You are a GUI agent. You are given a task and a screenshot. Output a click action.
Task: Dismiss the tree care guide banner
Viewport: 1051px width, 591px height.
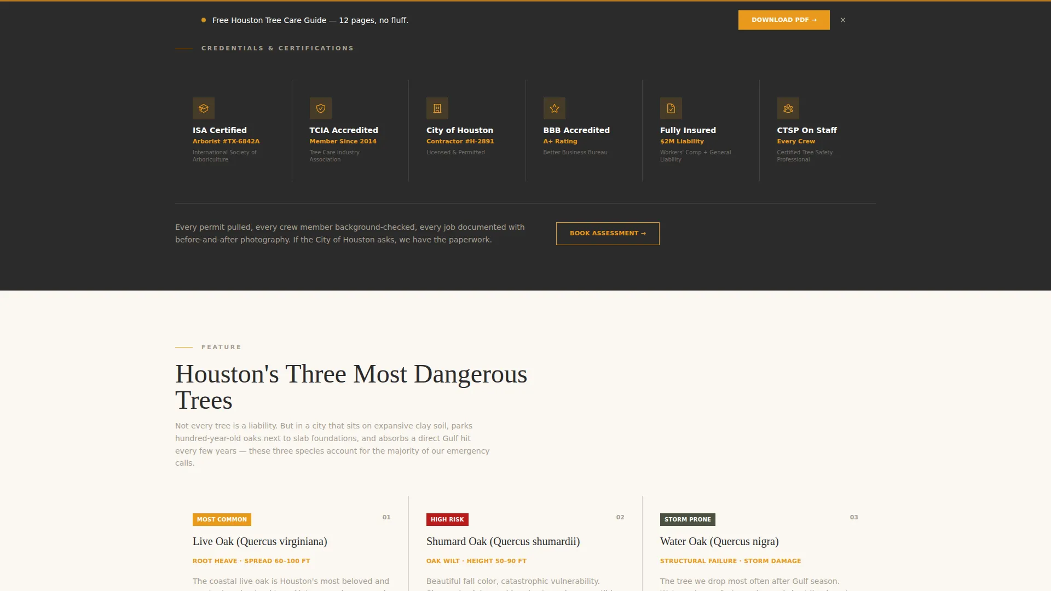coord(843,20)
